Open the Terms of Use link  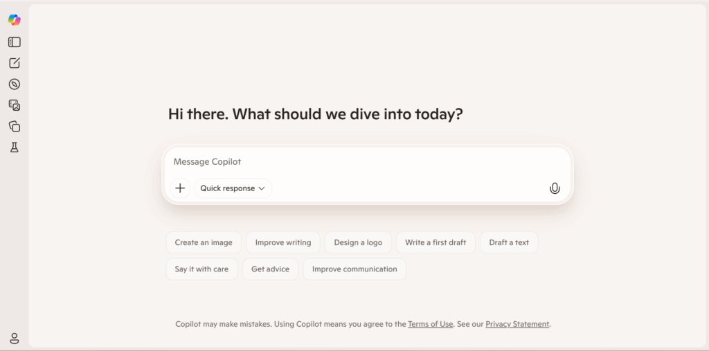(430, 324)
